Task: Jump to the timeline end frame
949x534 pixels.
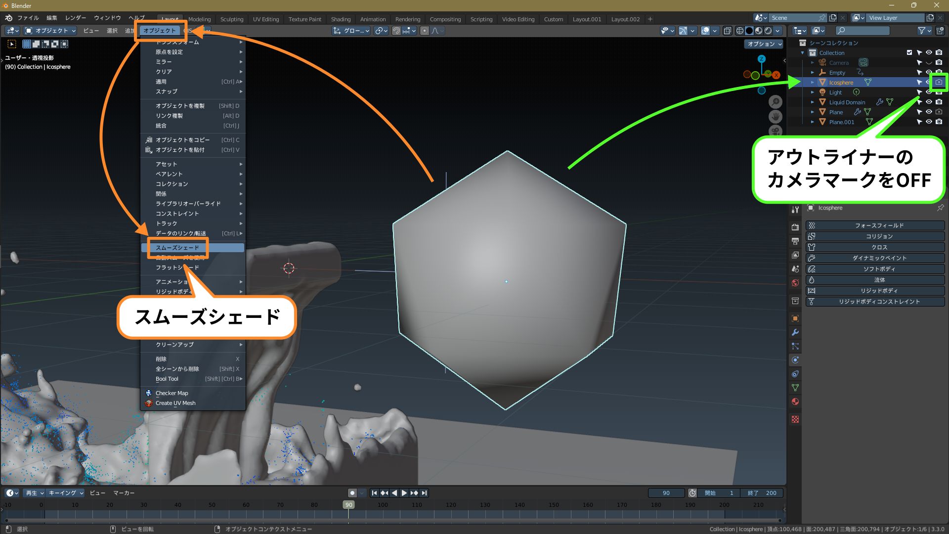Action: [424, 493]
